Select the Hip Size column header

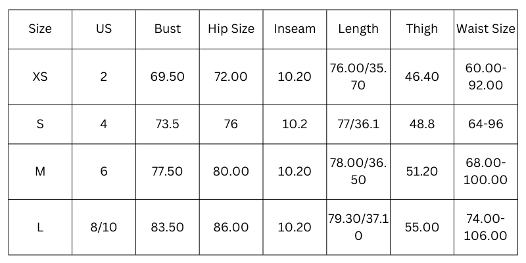click(x=231, y=29)
